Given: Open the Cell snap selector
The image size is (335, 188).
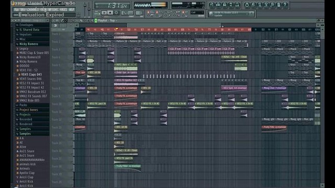Looking at the screenshot, I should [197, 13].
